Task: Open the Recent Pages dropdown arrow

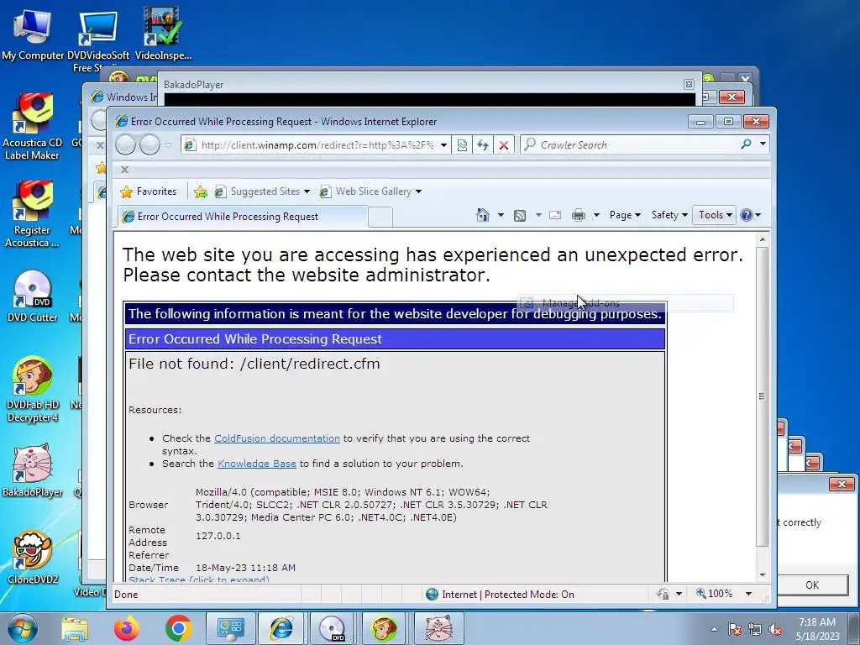Action: 168,145
